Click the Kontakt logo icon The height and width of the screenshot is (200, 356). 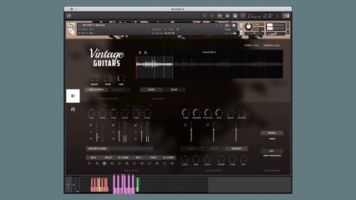click(69, 16)
